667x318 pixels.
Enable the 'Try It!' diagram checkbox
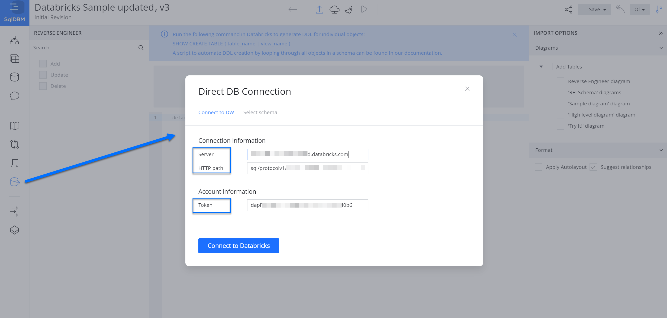(561, 126)
